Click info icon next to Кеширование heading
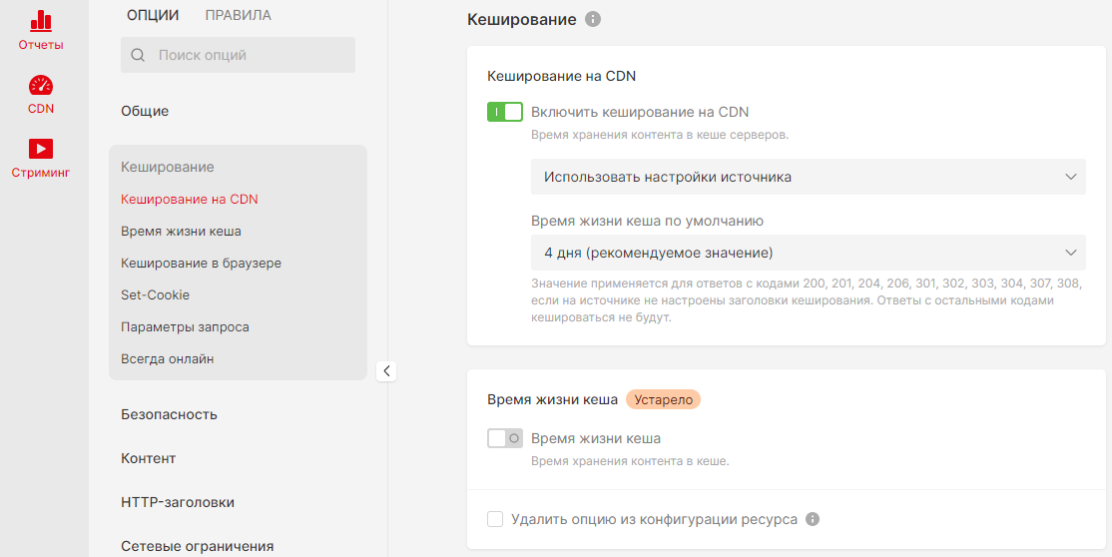The width and height of the screenshot is (1112, 557). tap(593, 19)
